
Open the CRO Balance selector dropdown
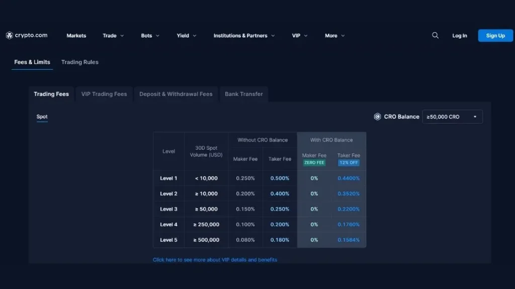pyautogui.click(x=452, y=116)
